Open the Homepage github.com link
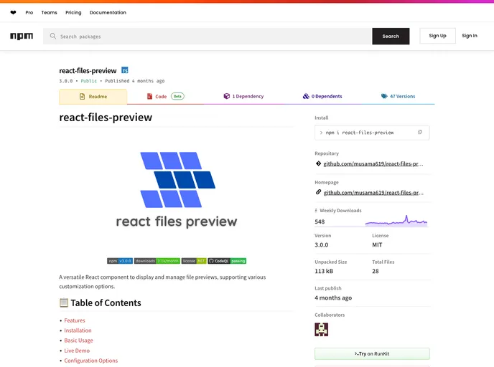This screenshot has height=367, width=494. pyautogui.click(x=373, y=193)
